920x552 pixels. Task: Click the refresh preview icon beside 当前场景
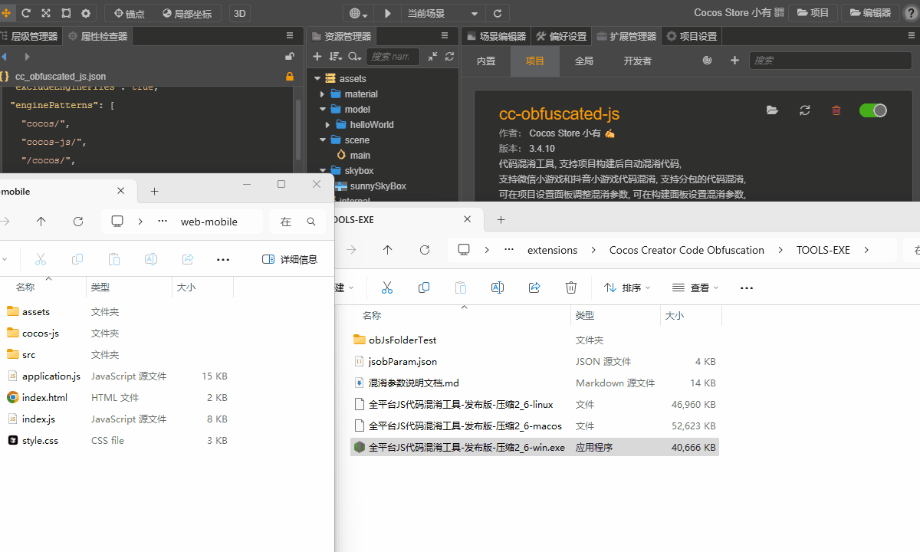tap(498, 13)
